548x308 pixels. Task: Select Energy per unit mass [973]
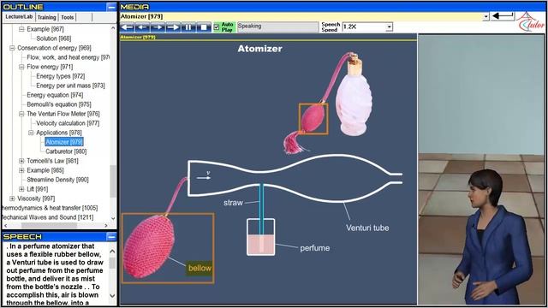(70, 86)
